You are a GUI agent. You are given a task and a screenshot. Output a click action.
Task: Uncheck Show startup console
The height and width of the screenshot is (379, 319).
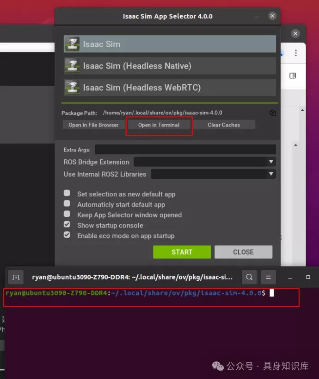coord(67,225)
